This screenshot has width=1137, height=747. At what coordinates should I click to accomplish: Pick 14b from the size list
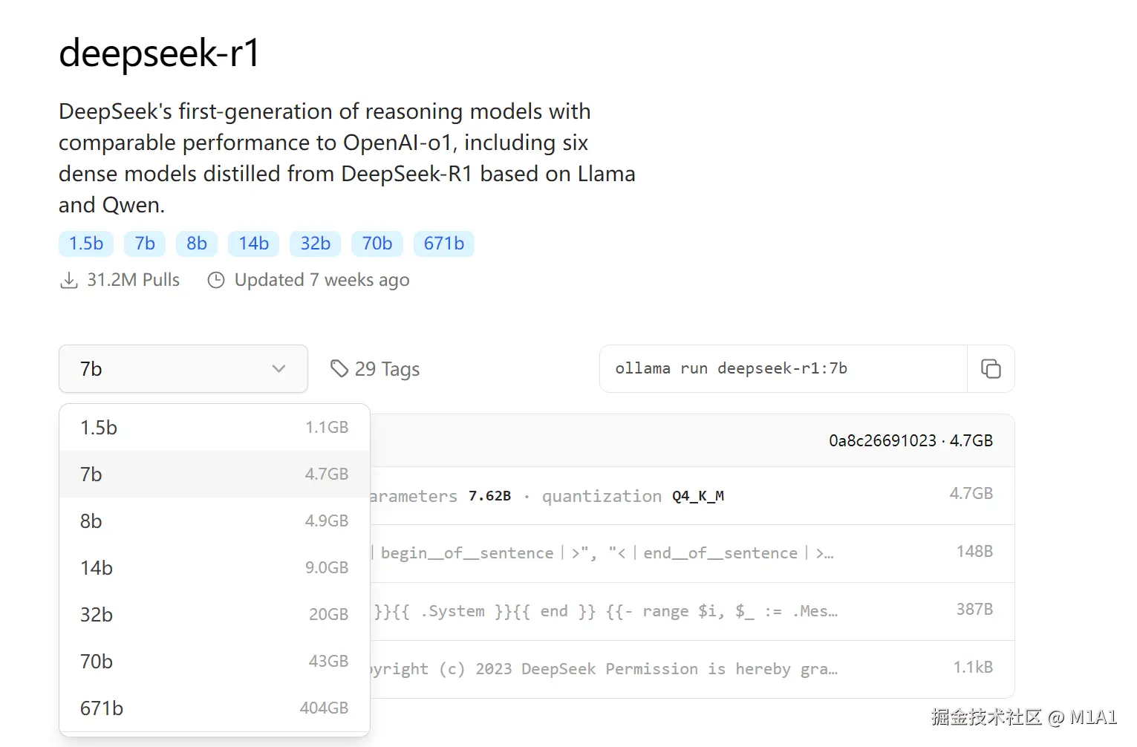pyautogui.click(x=214, y=568)
